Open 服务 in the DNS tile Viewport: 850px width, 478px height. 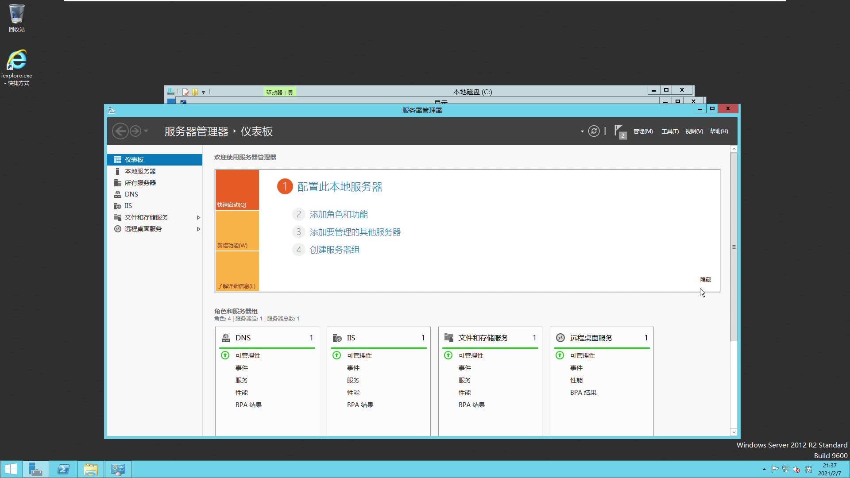(x=242, y=380)
